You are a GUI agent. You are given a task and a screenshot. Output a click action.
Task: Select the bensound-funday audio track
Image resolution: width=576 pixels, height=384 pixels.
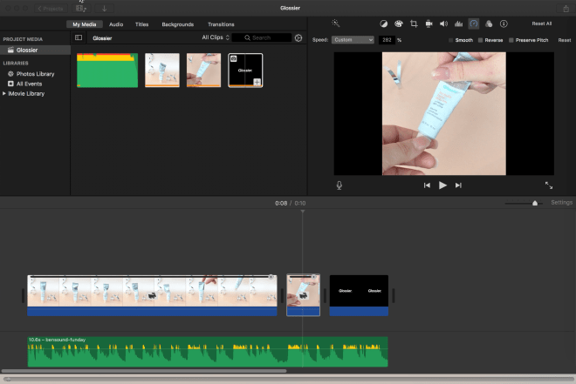tap(208, 352)
